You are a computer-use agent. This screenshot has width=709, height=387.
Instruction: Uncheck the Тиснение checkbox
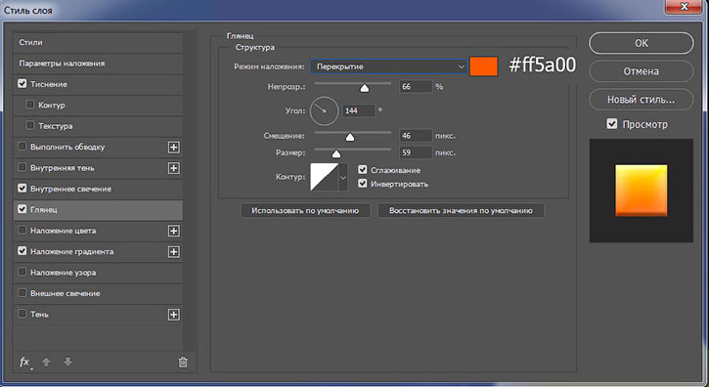[22, 84]
